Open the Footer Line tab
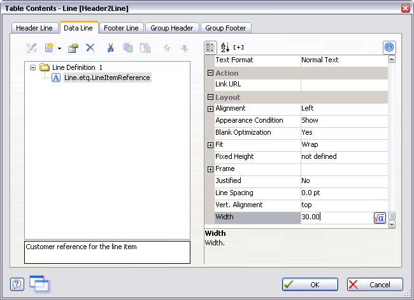This screenshot has height=300, width=414. (121, 28)
